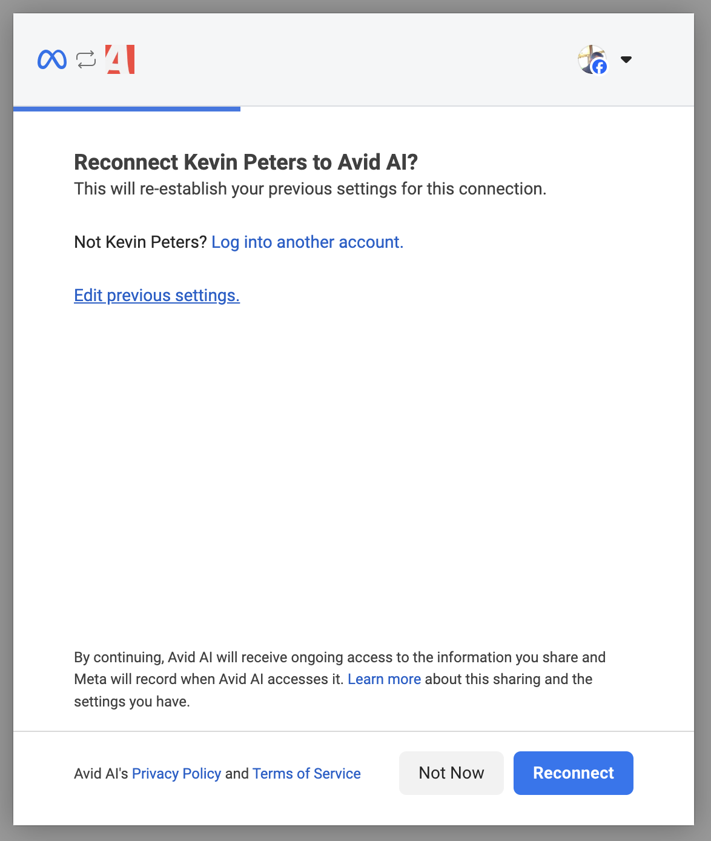
Task: Click the 'Not Kevin Peters?' text
Action: (x=141, y=242)
